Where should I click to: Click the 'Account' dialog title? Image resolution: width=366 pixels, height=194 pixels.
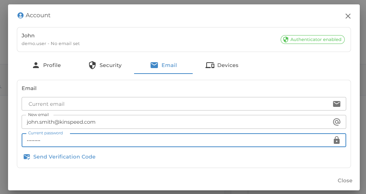click(38, 15)
